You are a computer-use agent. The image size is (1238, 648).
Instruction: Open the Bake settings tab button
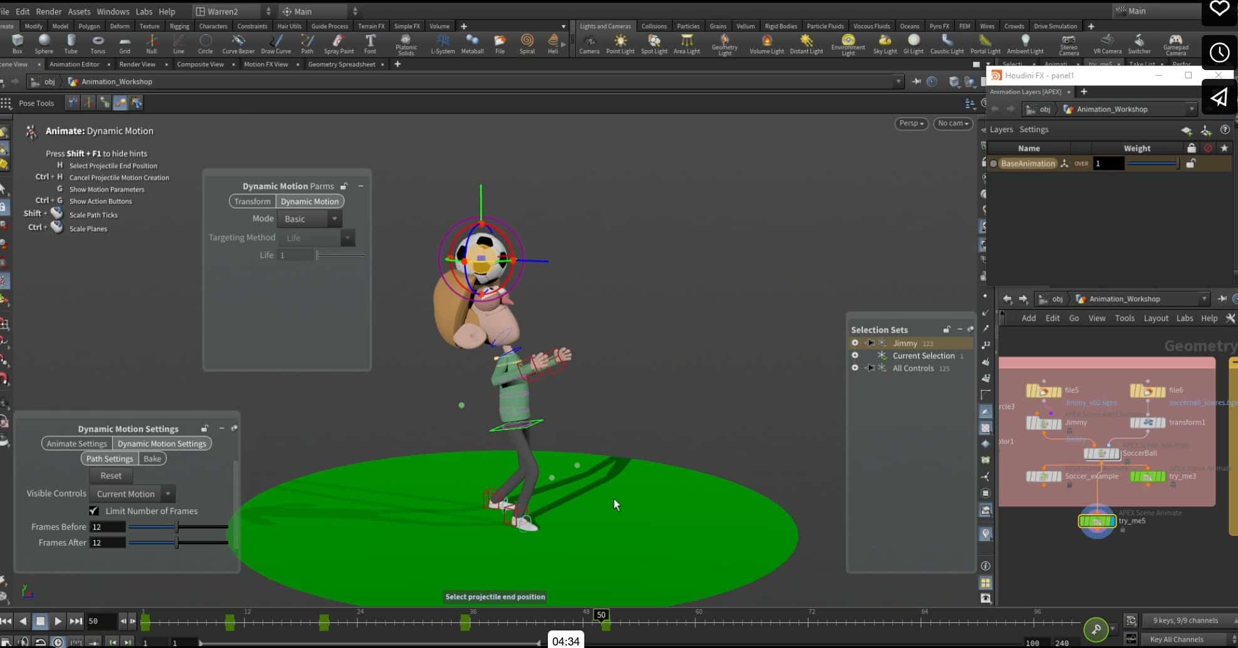(152, 459)
